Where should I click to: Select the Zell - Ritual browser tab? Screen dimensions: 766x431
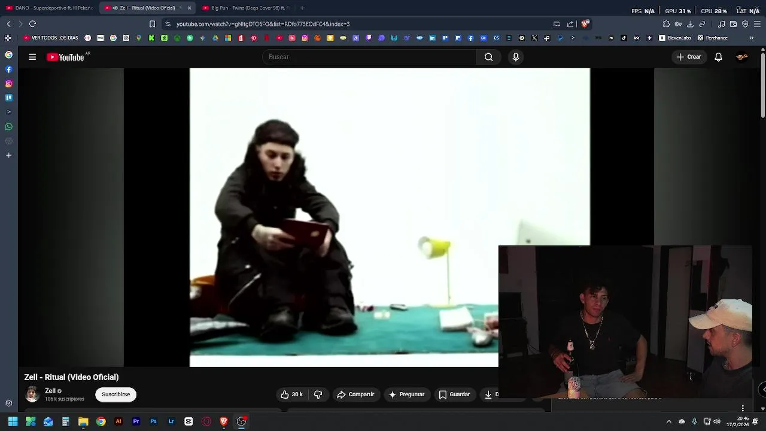click(147, 8)
